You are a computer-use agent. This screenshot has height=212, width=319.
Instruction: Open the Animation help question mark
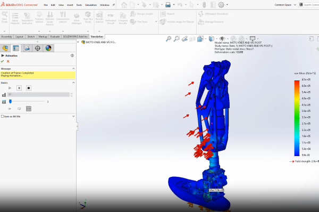pos(72,55)
